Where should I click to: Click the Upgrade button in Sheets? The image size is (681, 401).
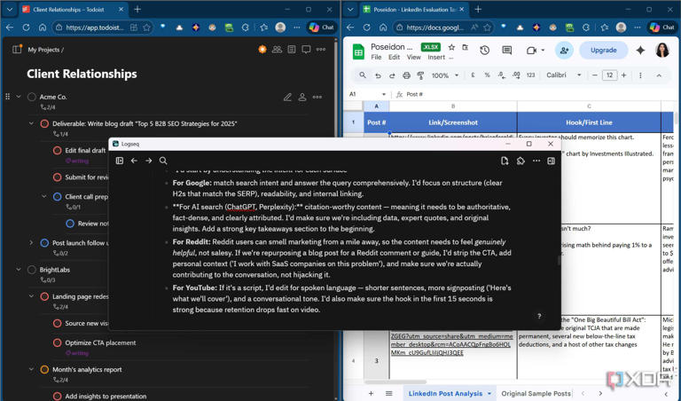pyautogui.click(x=603, y=51)
